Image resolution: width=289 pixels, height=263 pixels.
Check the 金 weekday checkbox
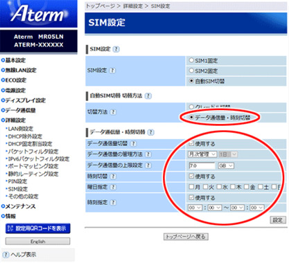(x=247, y=187)
